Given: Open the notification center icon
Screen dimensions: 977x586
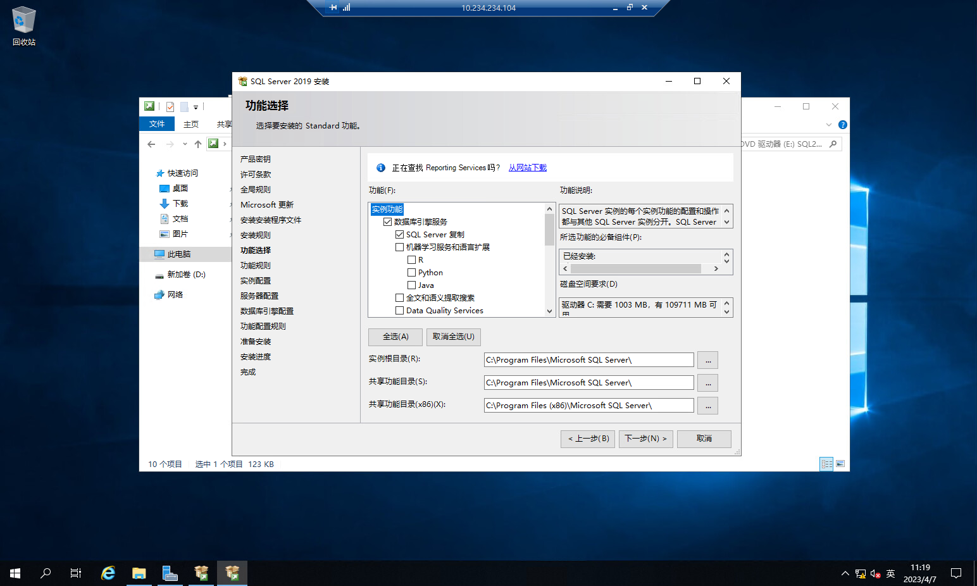Looking at the screenshot, I should (x=956, y=573).
